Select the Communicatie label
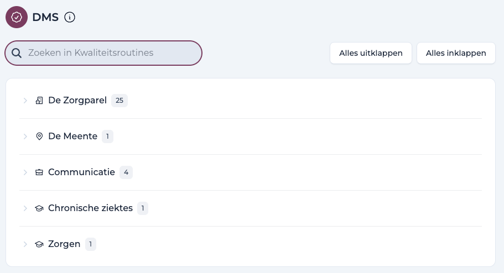Viewport: 504px width, 273px height. [x=81, y=172]
